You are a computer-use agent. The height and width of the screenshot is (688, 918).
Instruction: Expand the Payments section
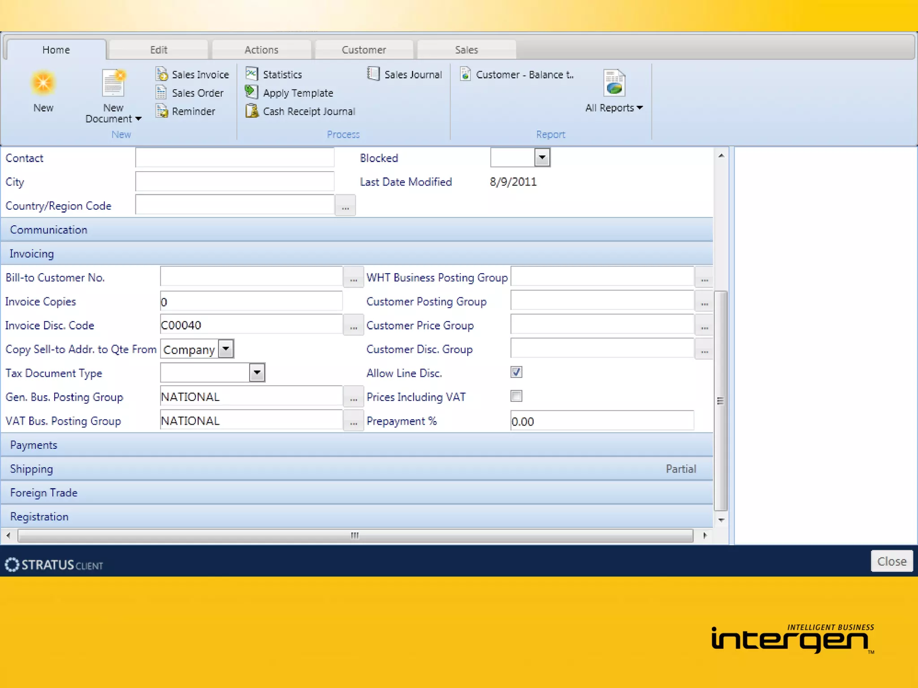pos(357,445)
